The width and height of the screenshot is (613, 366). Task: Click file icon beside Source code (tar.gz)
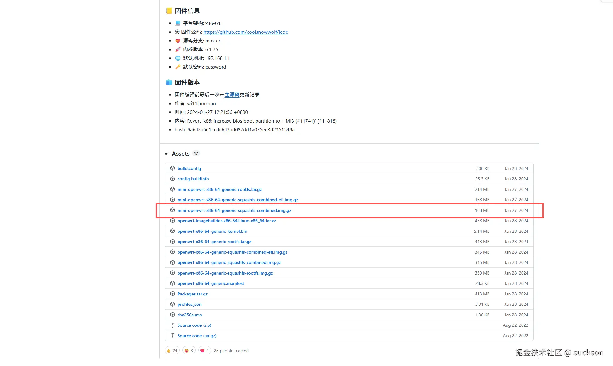click(x=172, y=336)
